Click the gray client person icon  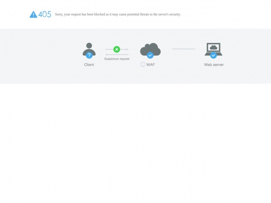click(x=89, y=49)
